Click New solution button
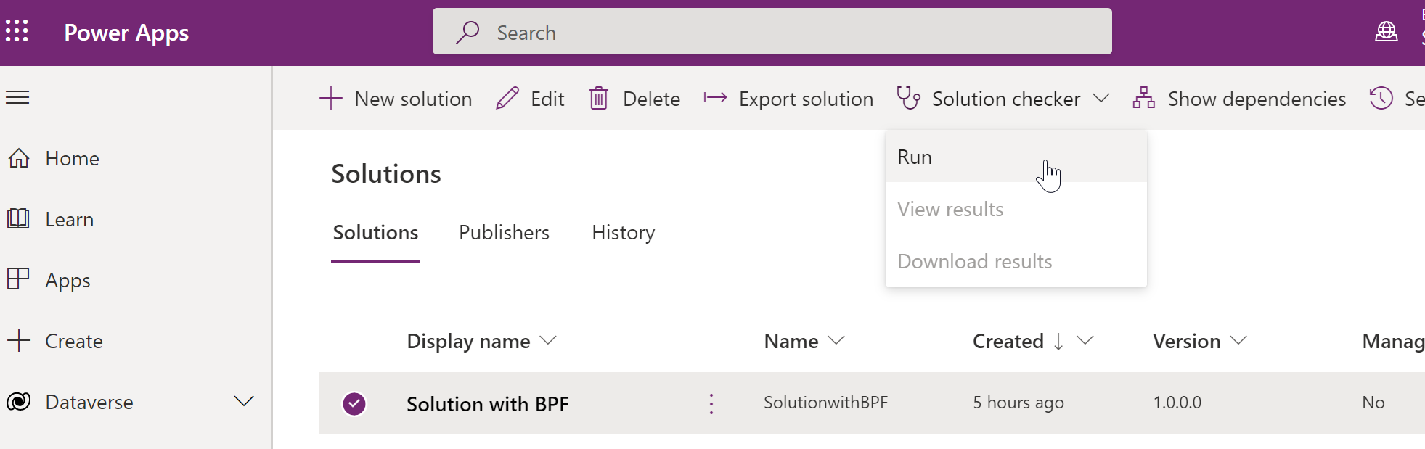Image resolution: width=1425 pixels, height=449 pixels. tap(396, 99)
